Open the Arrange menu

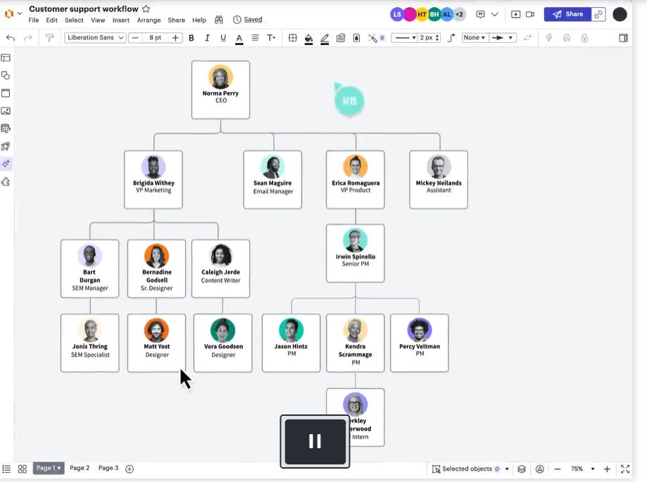[x=149, y=20]
